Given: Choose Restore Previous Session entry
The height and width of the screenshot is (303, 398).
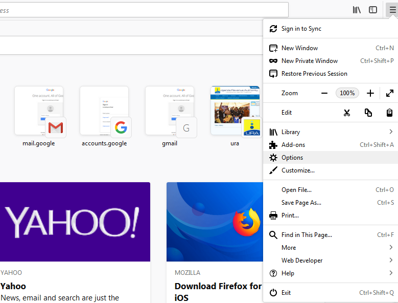Looking at the screenshot, I should pyautogui.click(x=331, y=74).
